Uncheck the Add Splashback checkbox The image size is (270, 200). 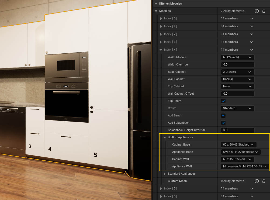(223, 123)
